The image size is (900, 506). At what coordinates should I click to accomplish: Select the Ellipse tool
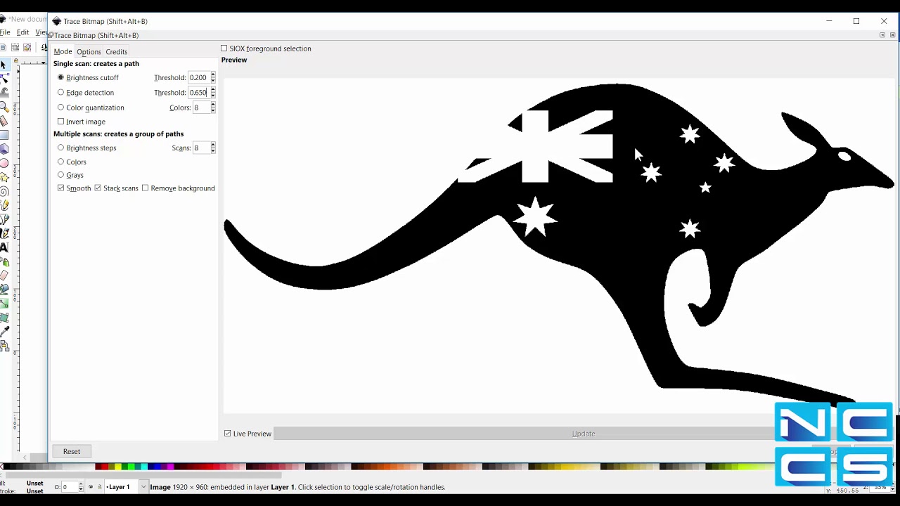(x=4, y=162)
